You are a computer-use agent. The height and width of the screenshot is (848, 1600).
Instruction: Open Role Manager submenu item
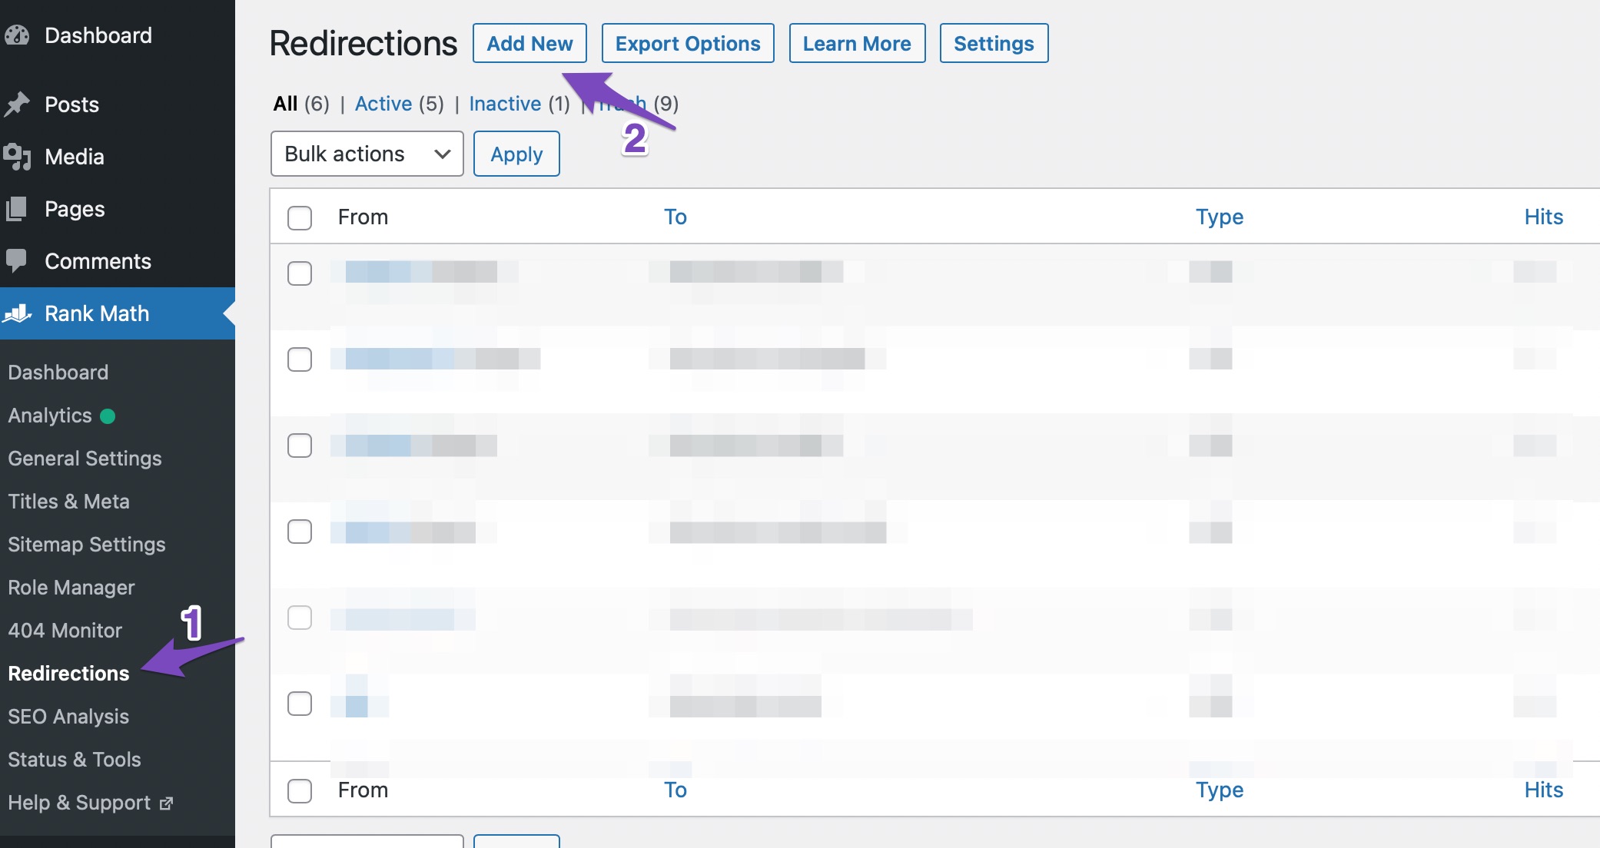pos(71,588)
